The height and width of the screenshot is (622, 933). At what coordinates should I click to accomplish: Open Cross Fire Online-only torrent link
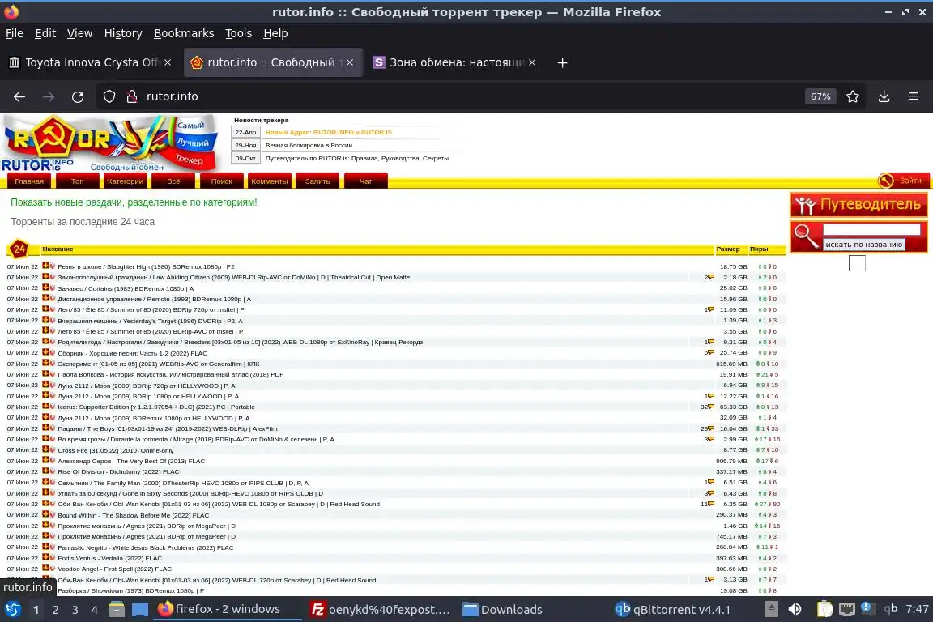coord(116,450)
